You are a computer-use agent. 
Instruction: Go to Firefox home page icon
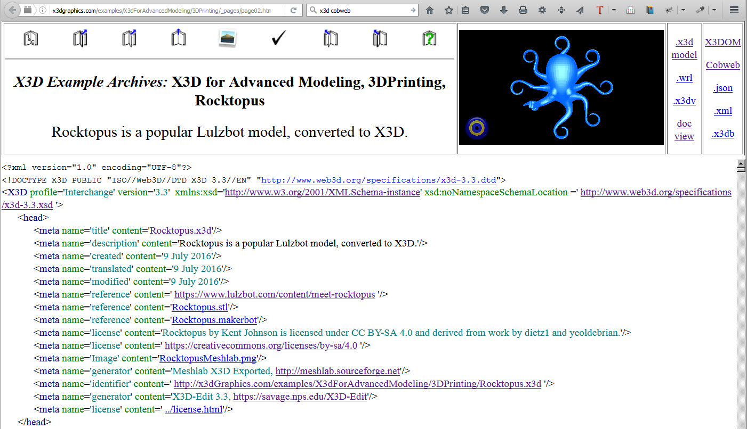(x=430, y=10)
